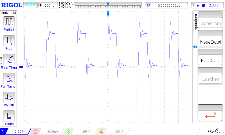Toggle channel 1 at 2.00 V
Image resolution: width=225 pixels, height=135 pixels.
pyautogui.click(x=15, y=131)
